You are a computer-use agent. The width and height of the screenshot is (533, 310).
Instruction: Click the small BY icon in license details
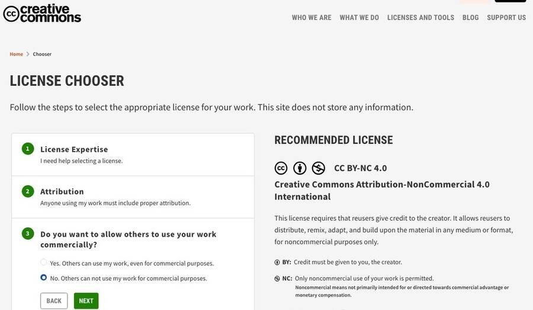(277, 262)
